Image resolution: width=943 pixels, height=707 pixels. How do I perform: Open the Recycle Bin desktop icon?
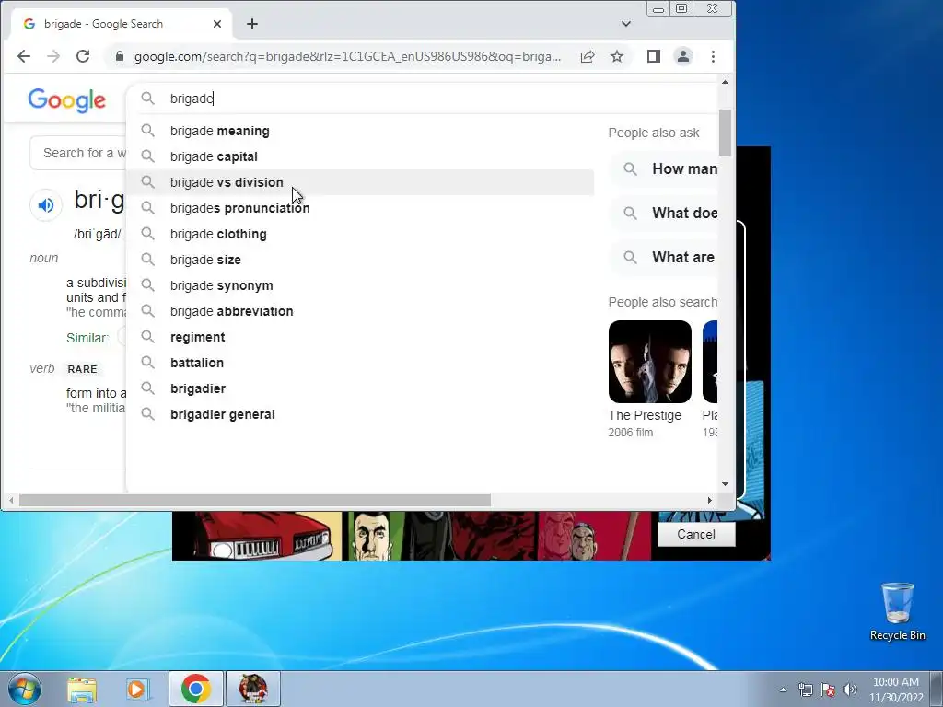897,611
